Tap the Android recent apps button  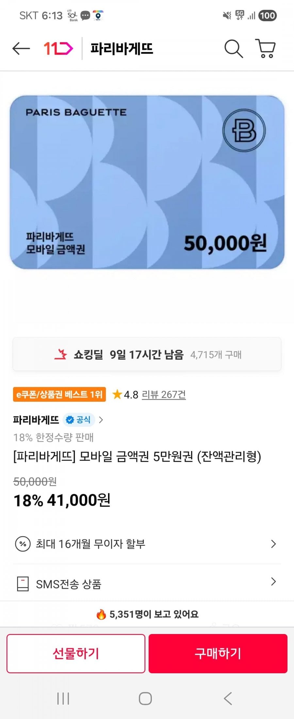(x=63, y=698)
